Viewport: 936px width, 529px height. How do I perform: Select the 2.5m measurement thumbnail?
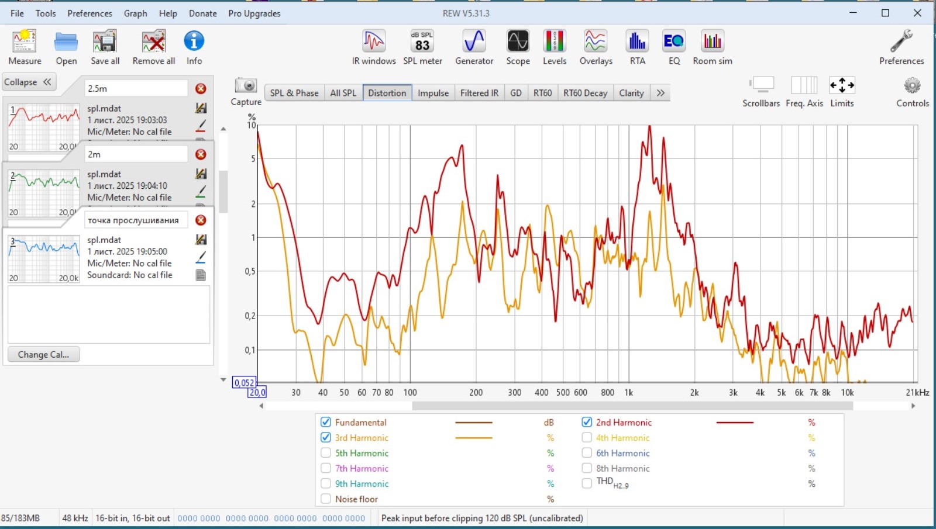44,127
